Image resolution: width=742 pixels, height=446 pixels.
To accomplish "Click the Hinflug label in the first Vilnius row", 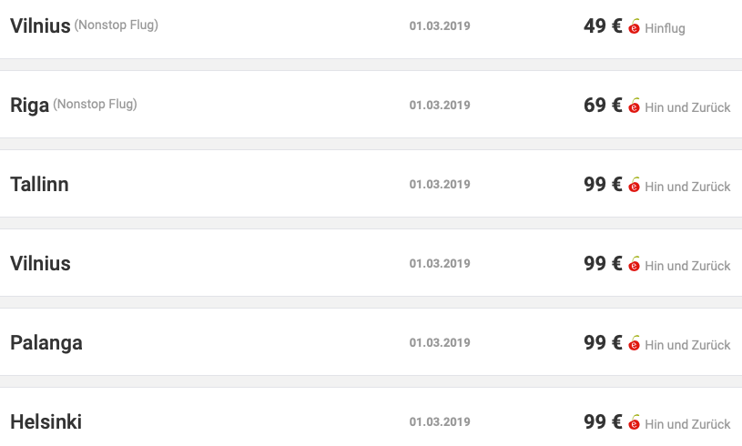I will tap(665, 28).
